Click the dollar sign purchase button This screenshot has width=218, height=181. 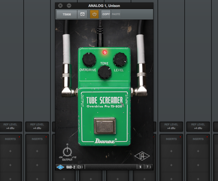[x=140, y=167]
